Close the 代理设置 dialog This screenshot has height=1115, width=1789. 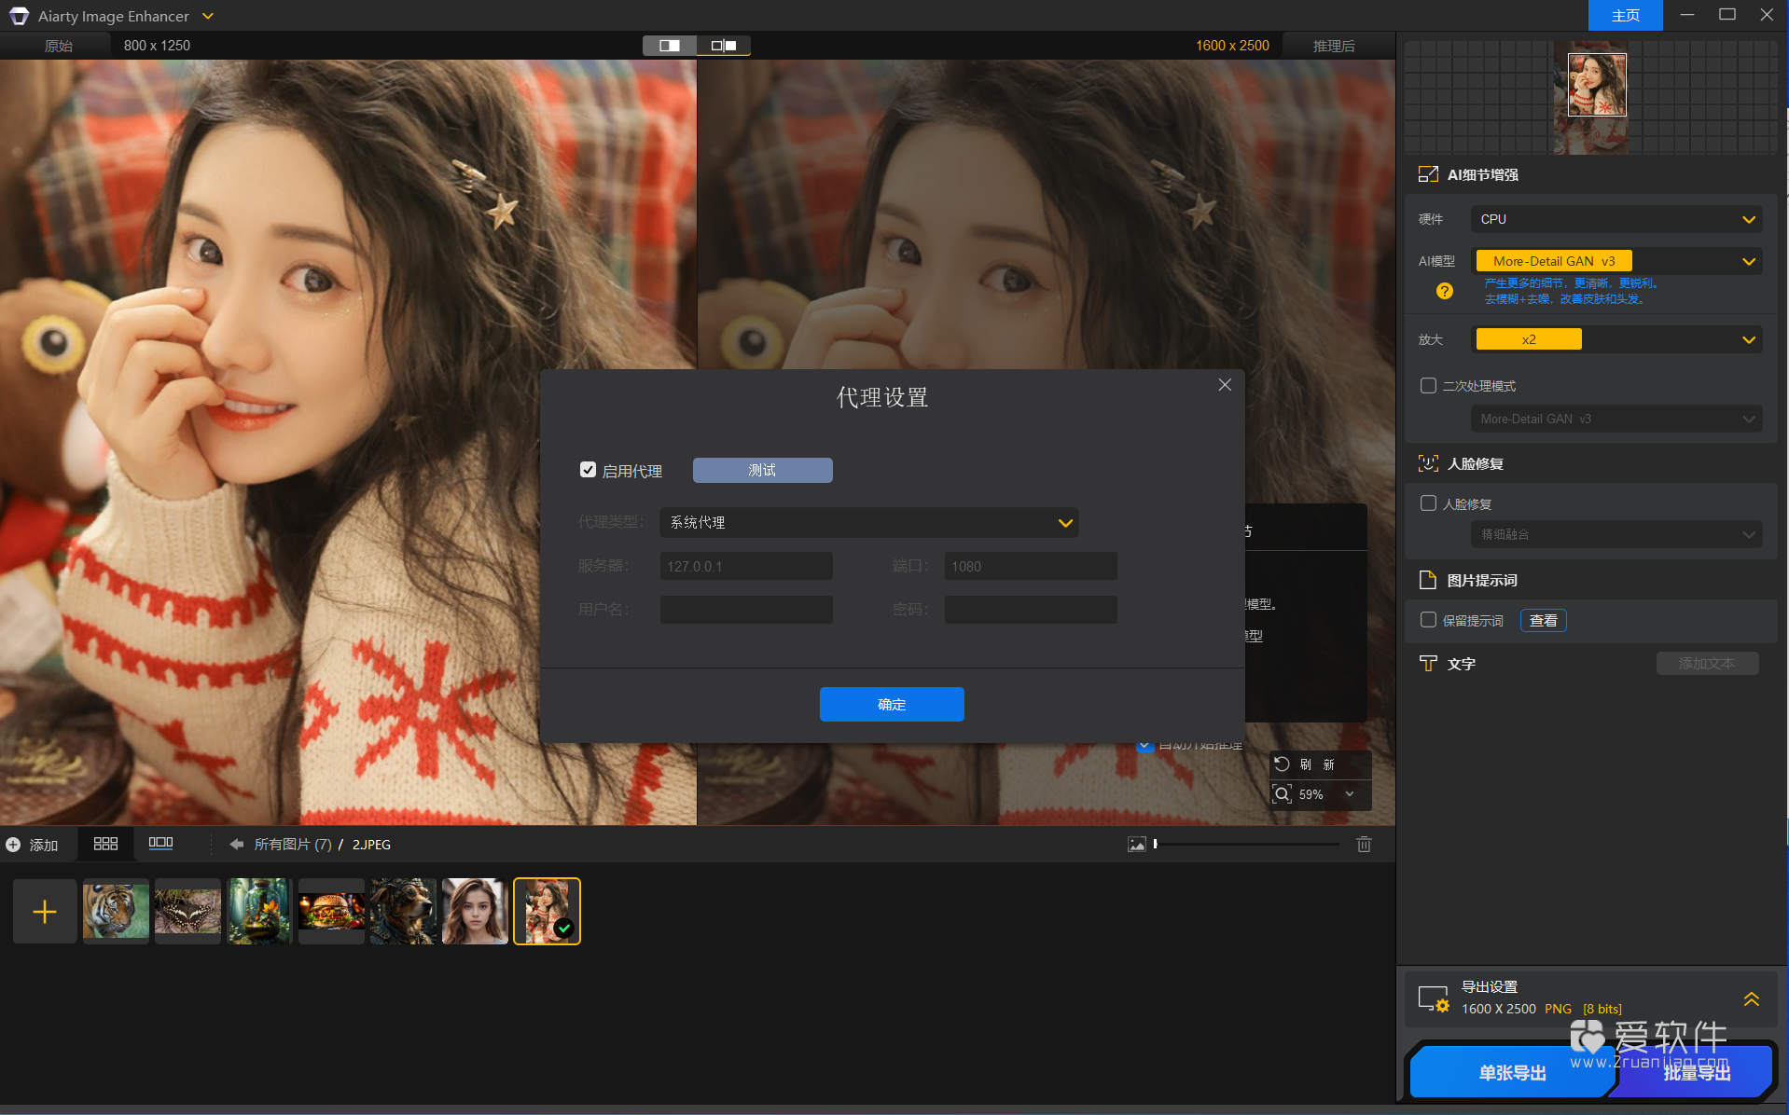point(1225,385)
